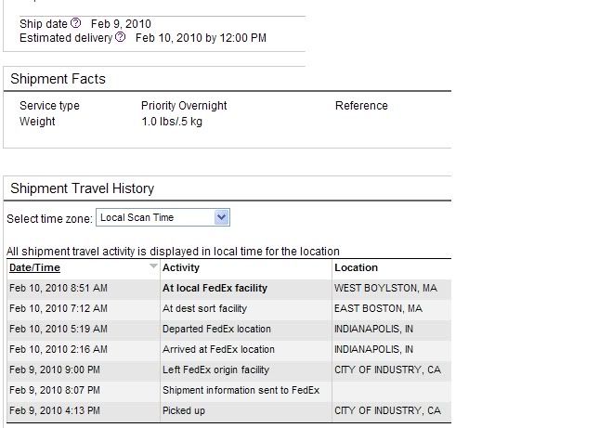
Task: Click the Shipment Travel History heading
Action: coord(83,188)
